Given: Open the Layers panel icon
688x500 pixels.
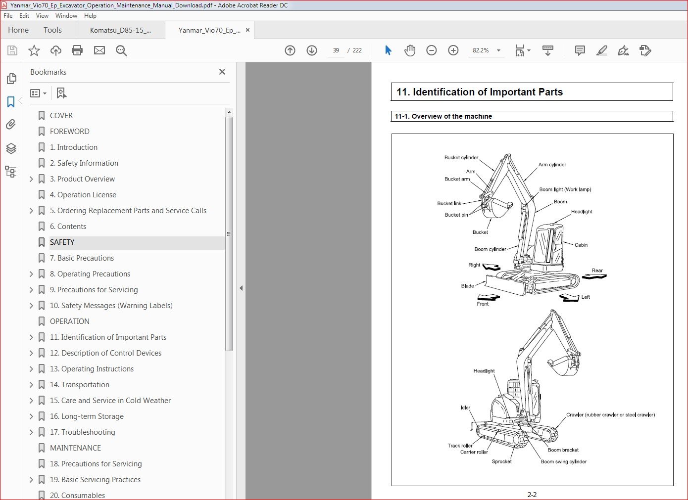Looking at the screenshot, I should pyautogui.click(x=11, y=148).
